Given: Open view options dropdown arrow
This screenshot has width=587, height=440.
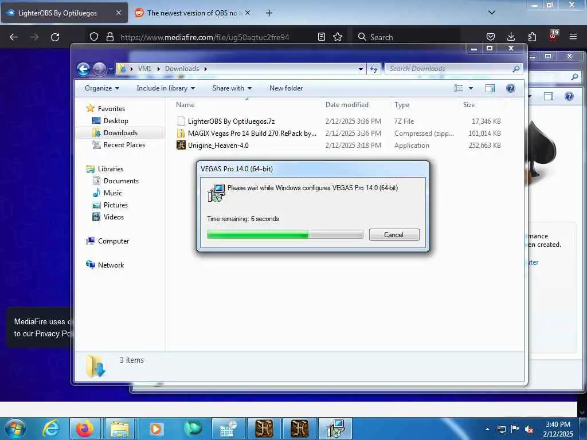Looking at the screenshot, I should (471, 88).
